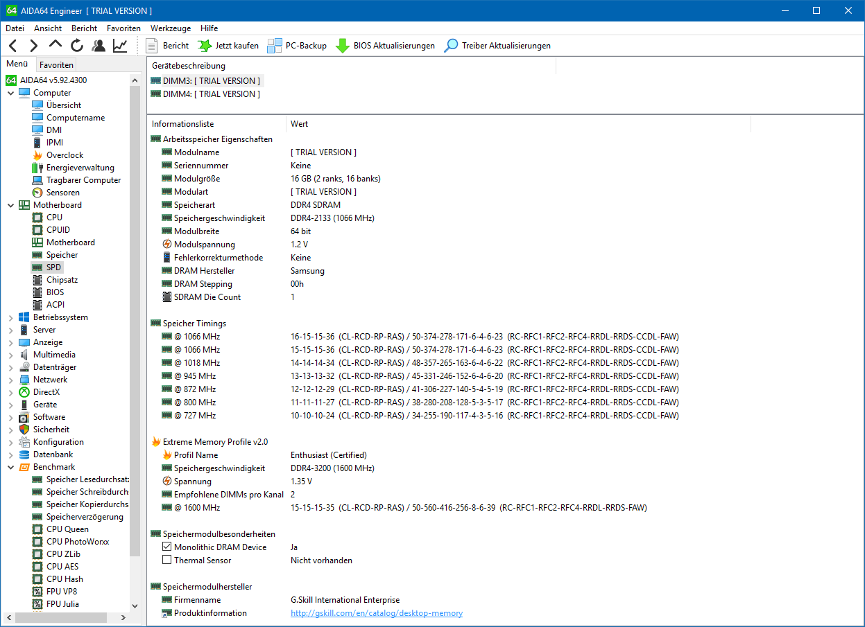Image resolution: width=865 pixels, height=627 pixels.
Task: Select Computername in the tree
Action: (76, 118)
